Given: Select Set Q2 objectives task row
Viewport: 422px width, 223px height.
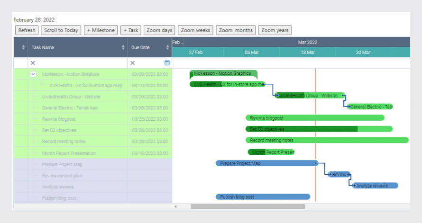Looking at the screenshot, I should click(x=93, y=130).
